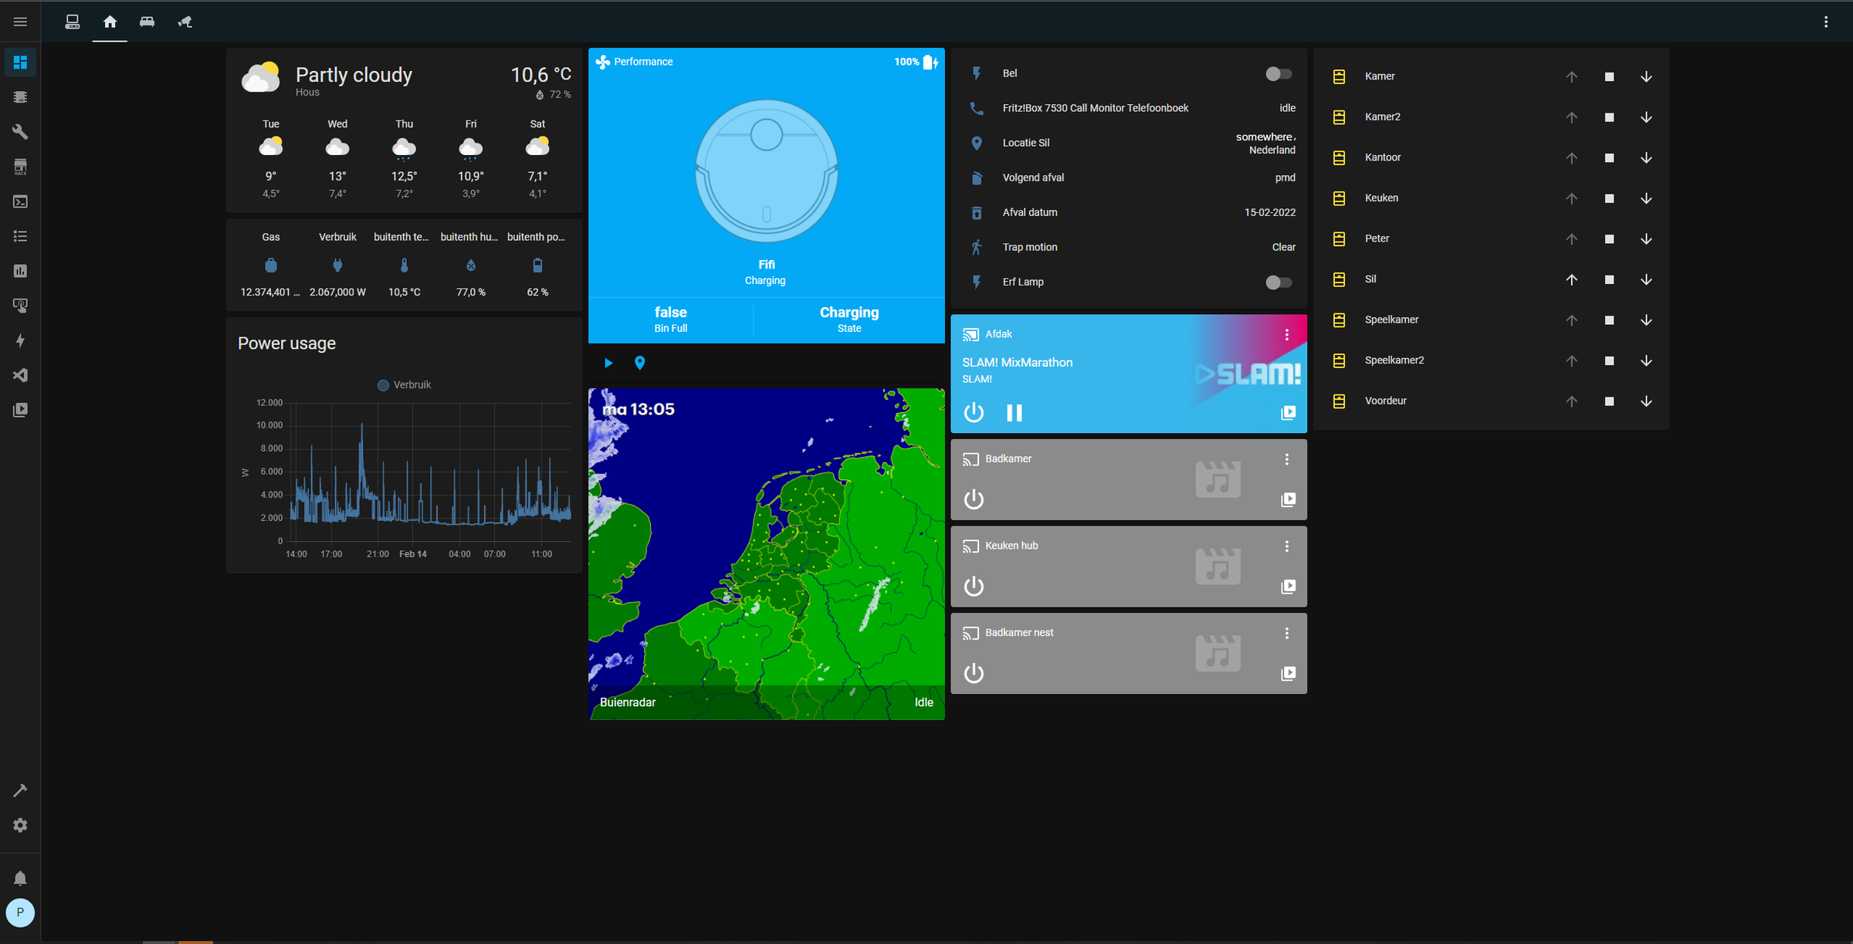1853x944 pixels.
Task: Switch to the security camera tab
Action: 185,22
